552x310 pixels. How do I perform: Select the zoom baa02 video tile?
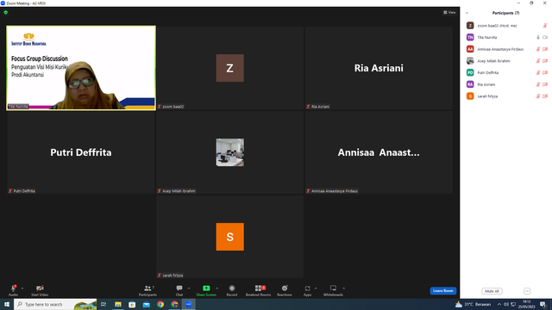[230, 68]
